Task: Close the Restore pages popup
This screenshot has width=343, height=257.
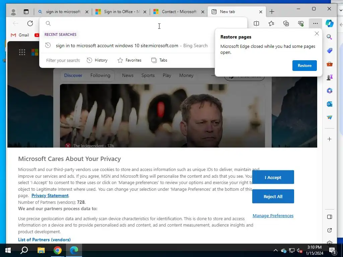Action: coord(317,34)
